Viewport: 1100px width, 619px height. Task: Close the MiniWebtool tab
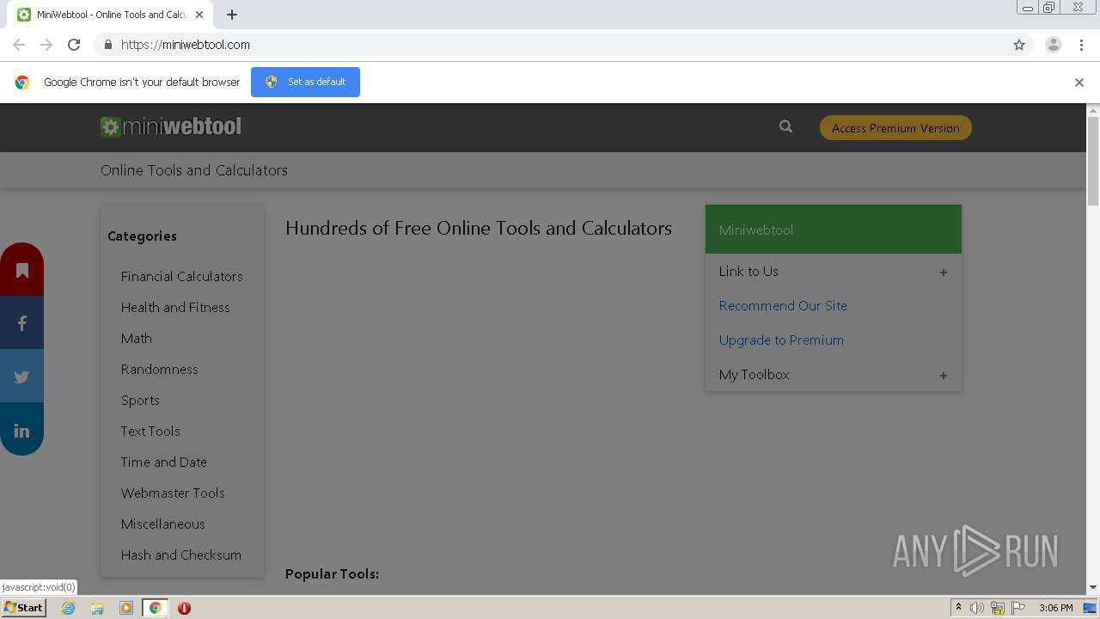point(199,15)
